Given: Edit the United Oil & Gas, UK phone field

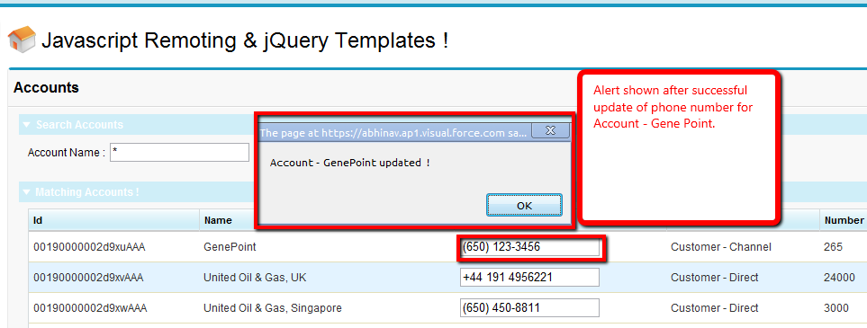Looking at the screenshot, I should (x=529, y=278).
